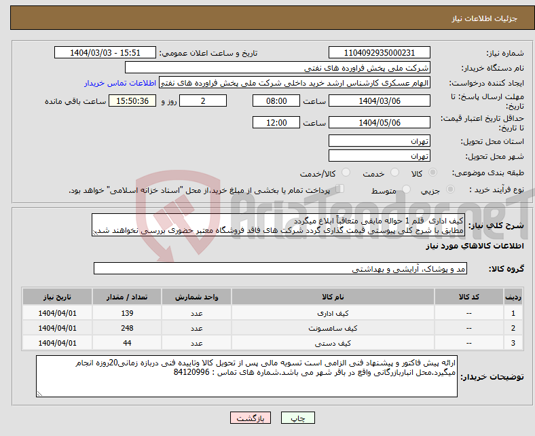Click the buyer organization name field
Viewport: 535px width, 436px height.
[277, 68]
